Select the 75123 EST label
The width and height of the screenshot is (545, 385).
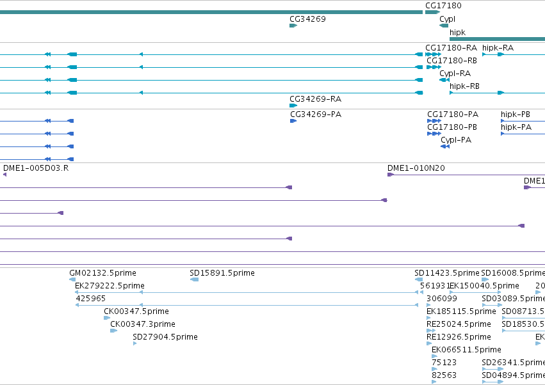tap(444, 363)
